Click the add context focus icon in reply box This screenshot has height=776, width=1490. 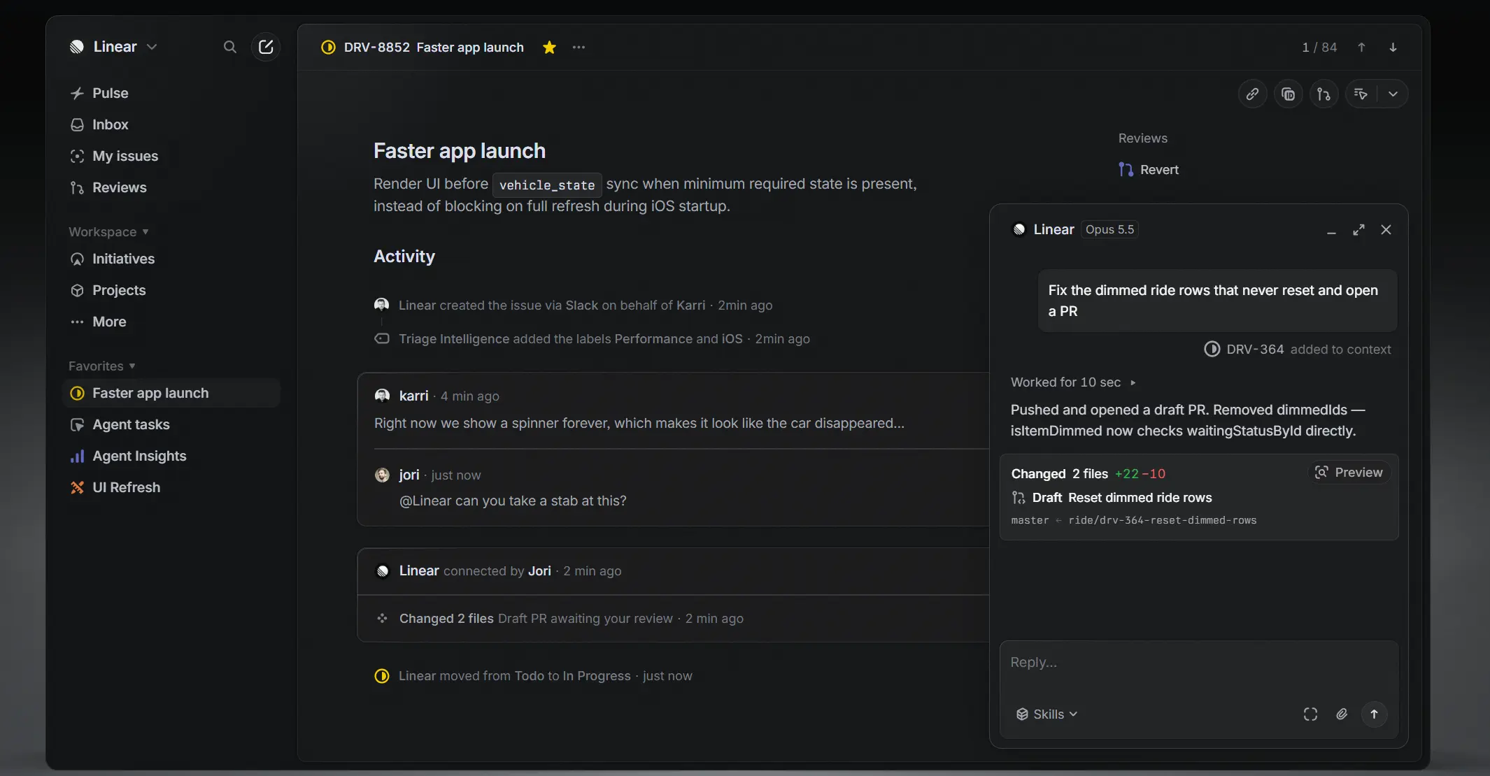(1310, 714)
